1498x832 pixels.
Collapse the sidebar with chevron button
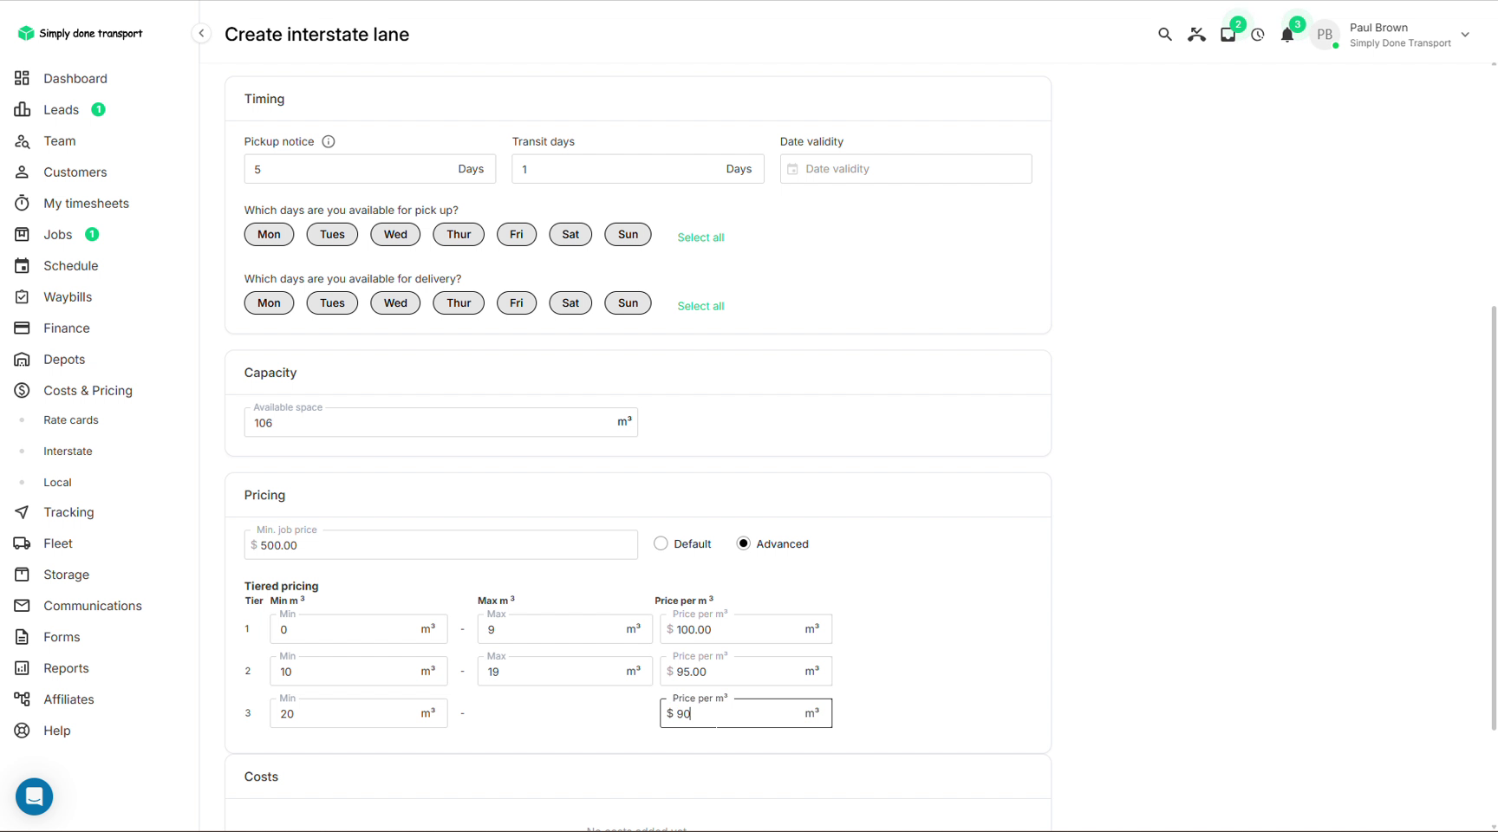point(201,34)
